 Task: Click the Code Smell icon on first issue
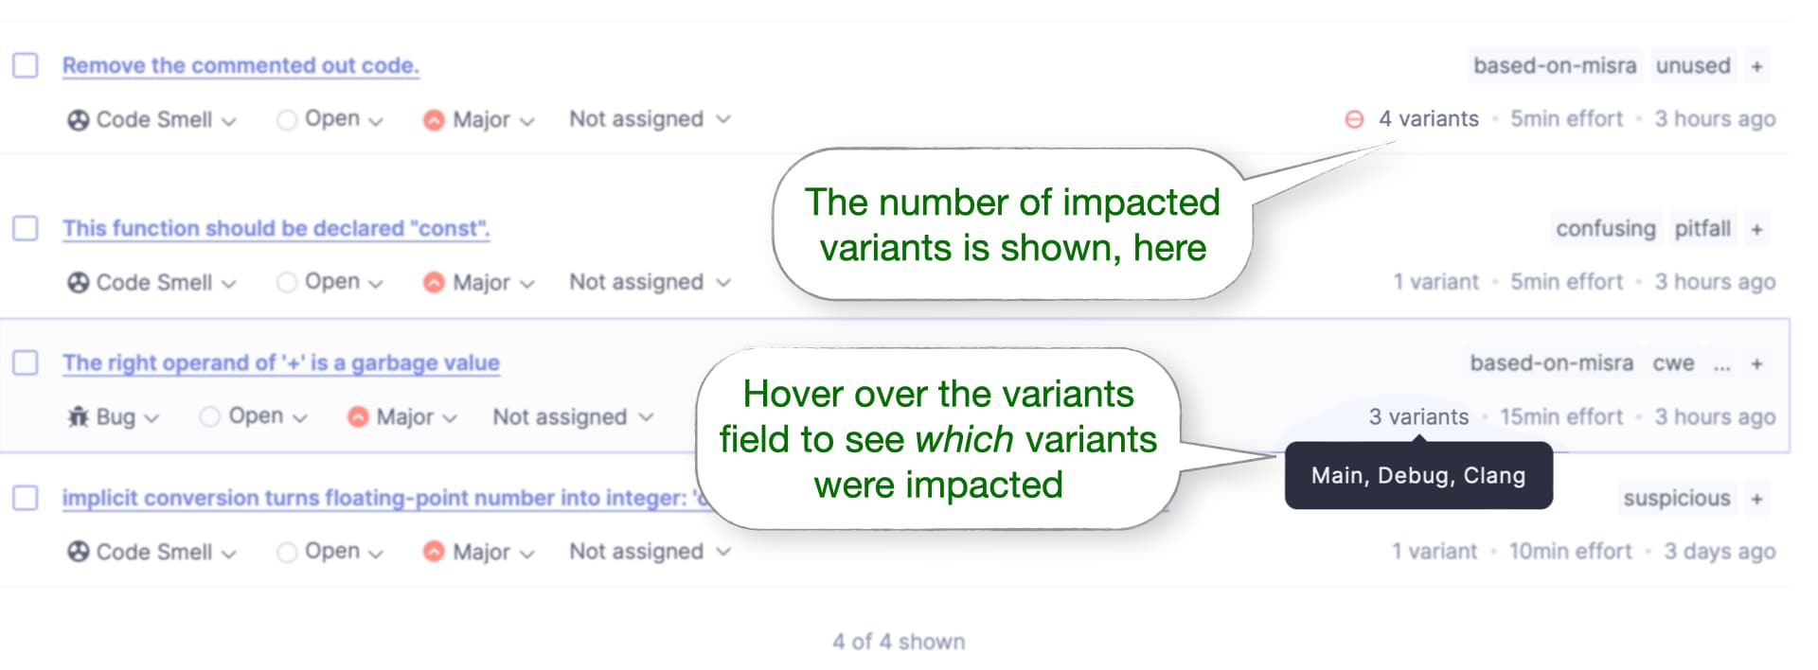(77, 119)
